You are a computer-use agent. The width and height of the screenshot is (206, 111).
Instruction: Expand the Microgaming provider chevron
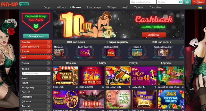[48, 87]
